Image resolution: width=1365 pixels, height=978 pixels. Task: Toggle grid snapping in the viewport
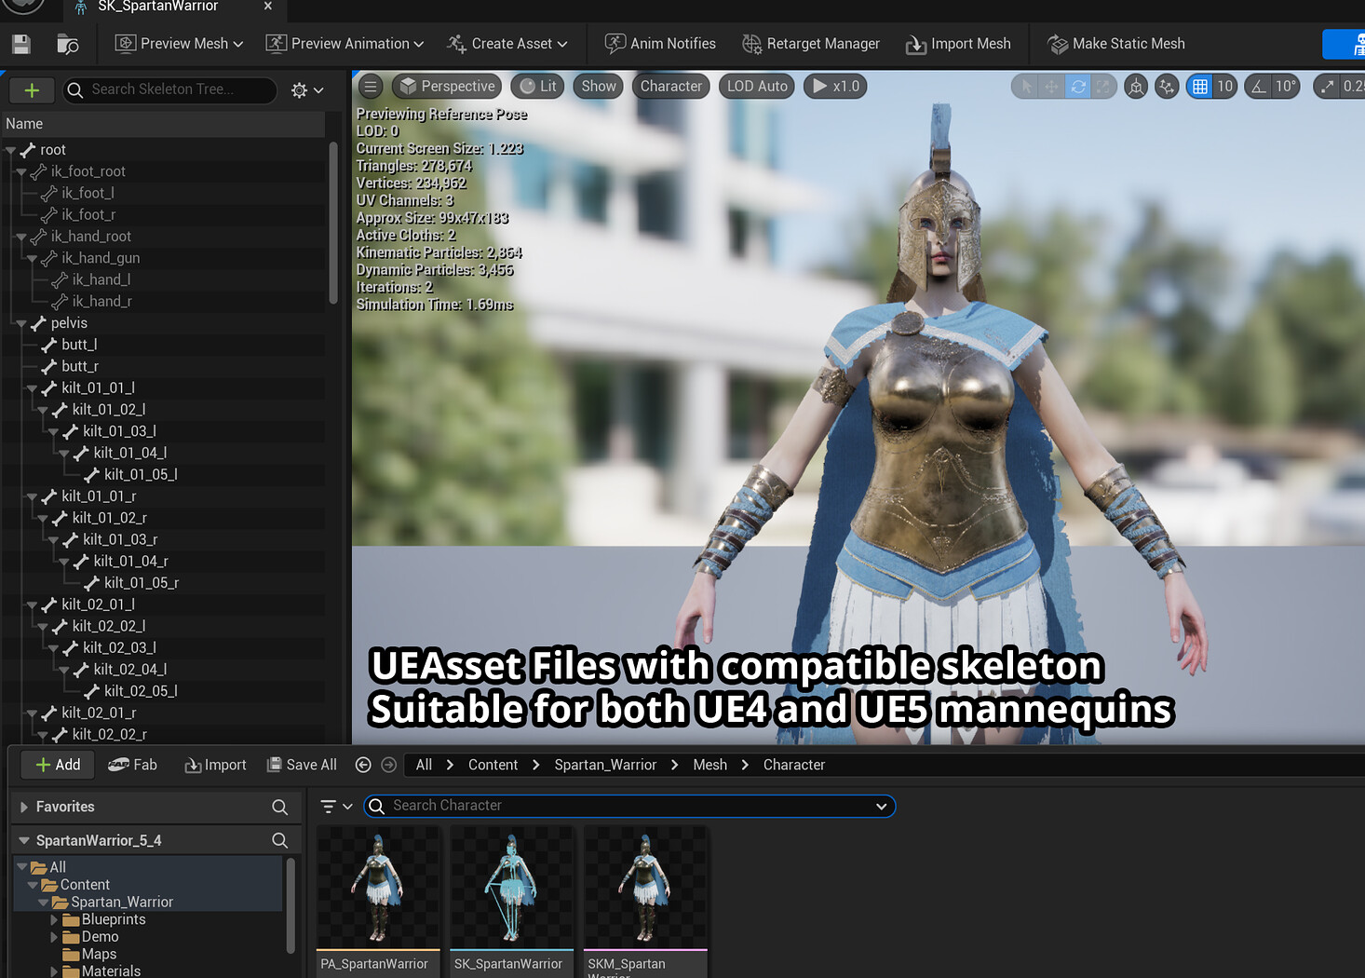pos(1200,87)
